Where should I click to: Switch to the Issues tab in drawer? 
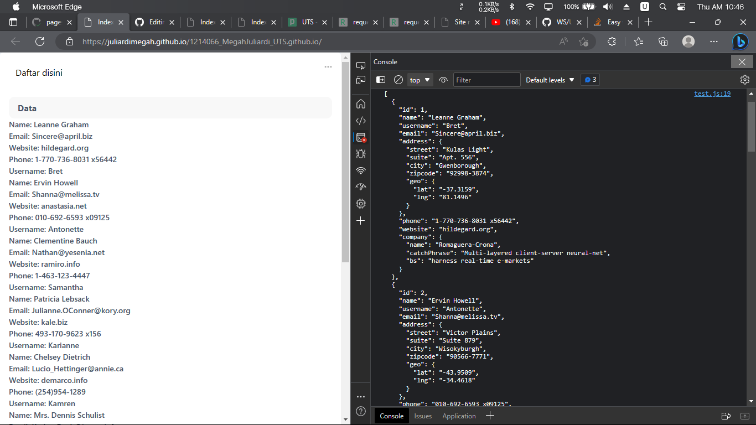click(x=423, y=416)
